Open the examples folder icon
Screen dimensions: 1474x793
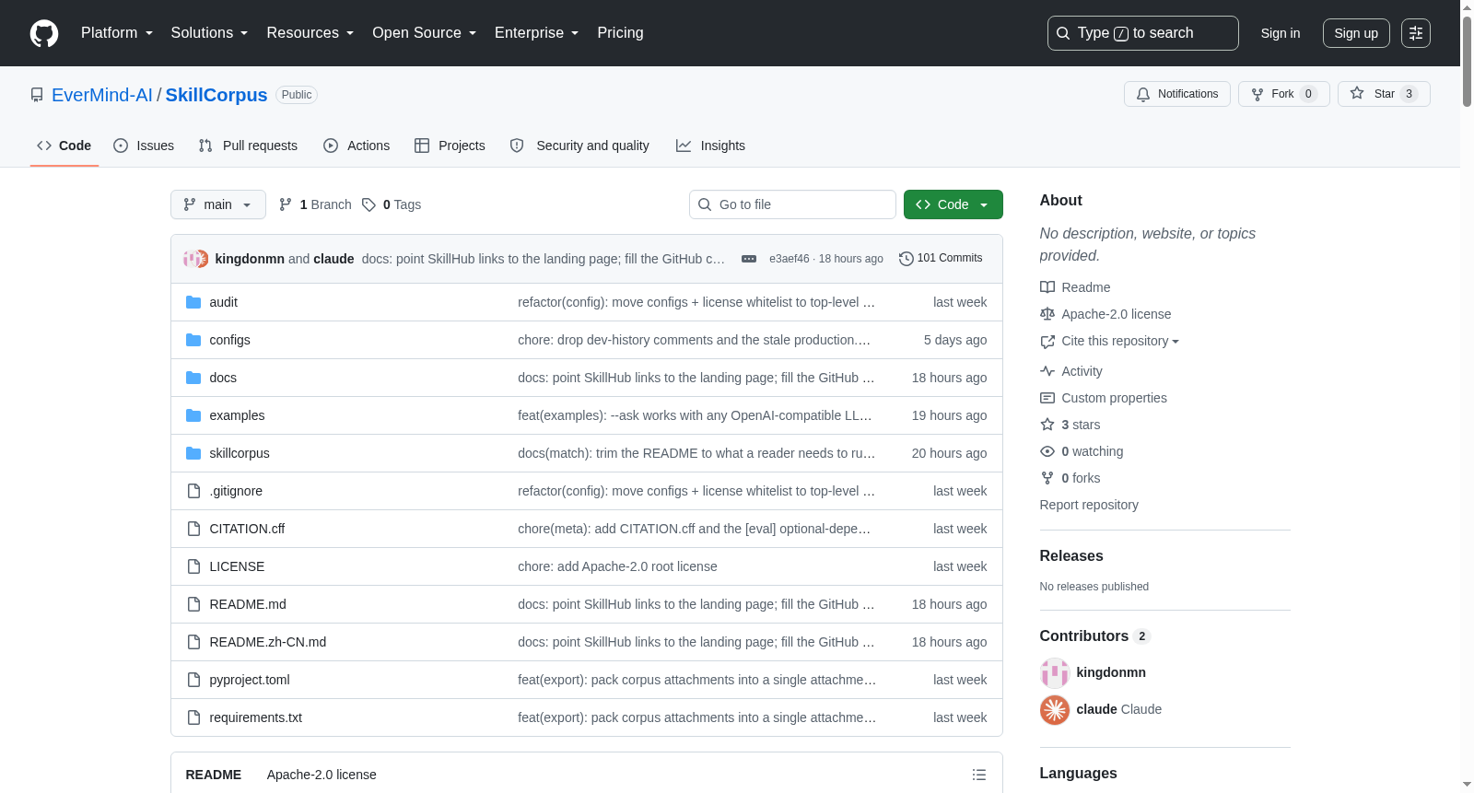point(193,415)
